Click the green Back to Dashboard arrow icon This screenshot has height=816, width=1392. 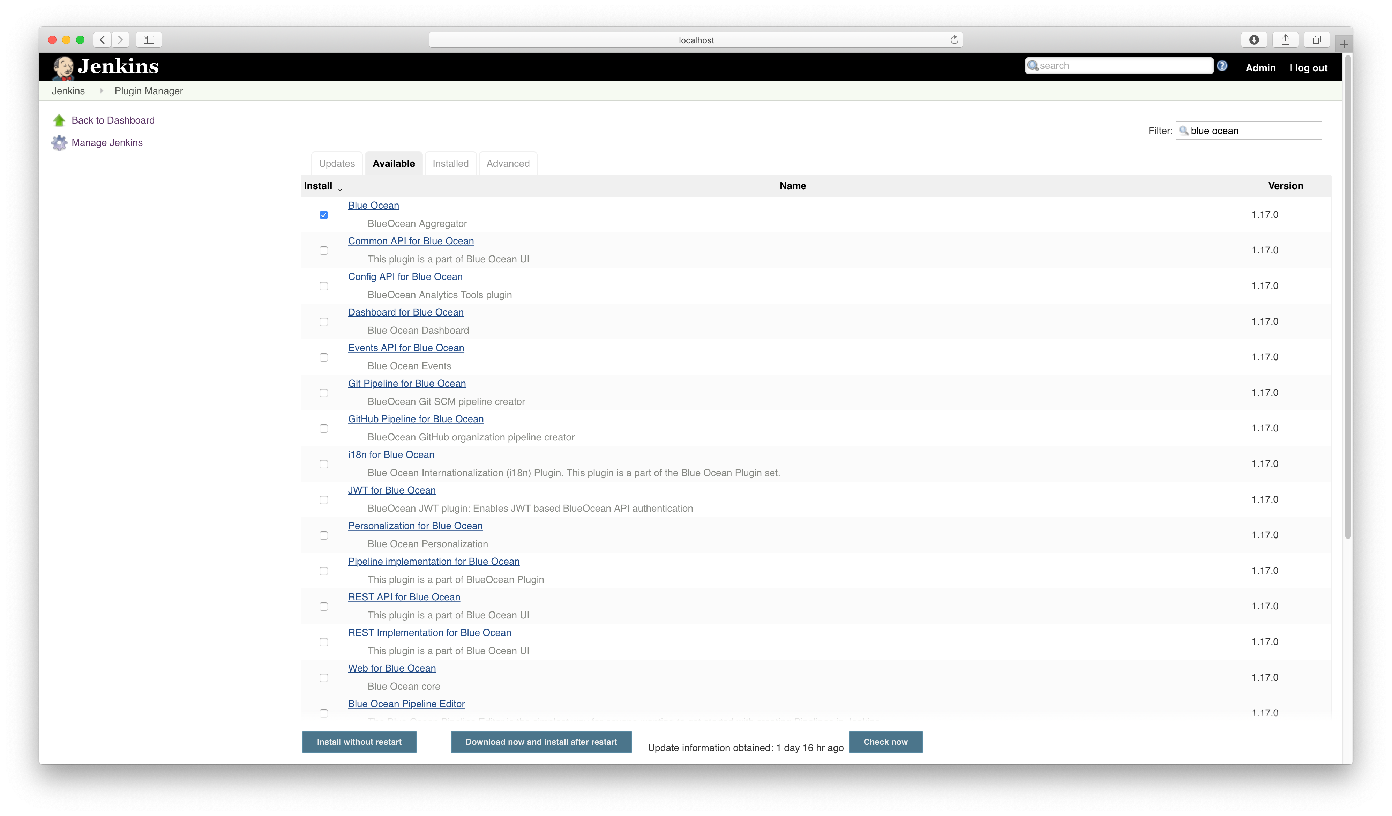(x=59, y=120)
